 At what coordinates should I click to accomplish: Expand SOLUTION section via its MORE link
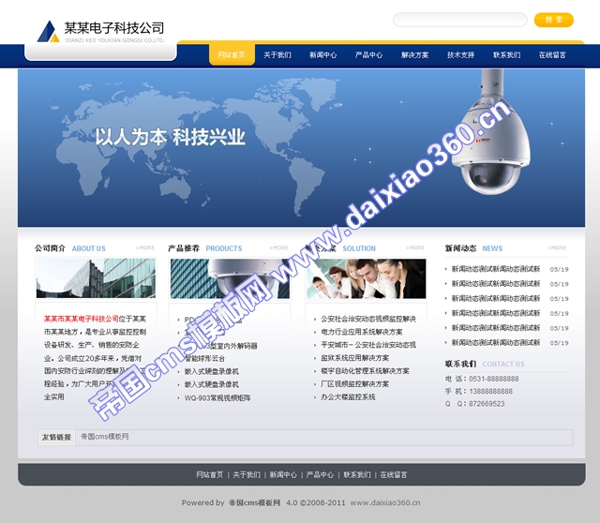point(417,248)
